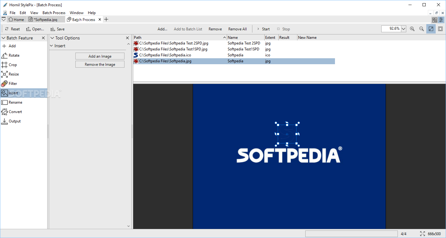This screenshot has width=446, height=238.
Task: Click the Save toolbar button
Action: [58, 29]
